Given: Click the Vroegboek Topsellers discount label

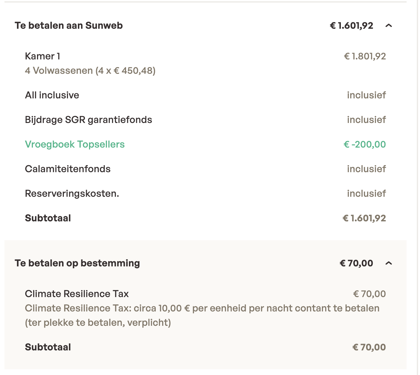Looking at the screenshot, I should [75, 144].
